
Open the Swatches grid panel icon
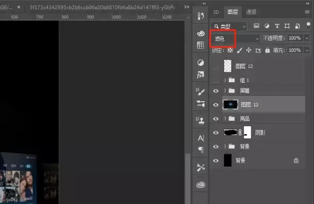pos(201,45)
